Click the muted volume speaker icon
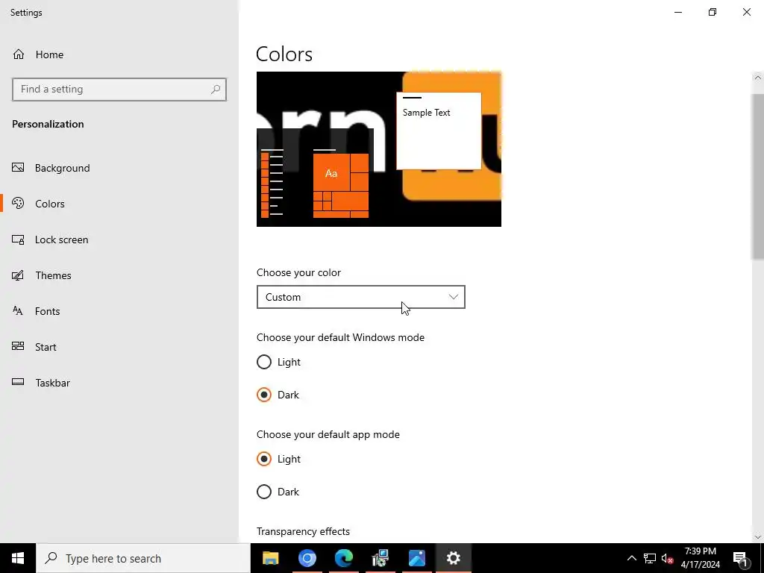The height and width of the screenshot is (573, 764). click(x=667, y=558)
